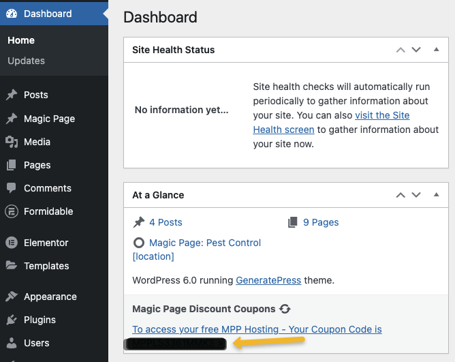Select Home submenu item

[x=21, y=40]
